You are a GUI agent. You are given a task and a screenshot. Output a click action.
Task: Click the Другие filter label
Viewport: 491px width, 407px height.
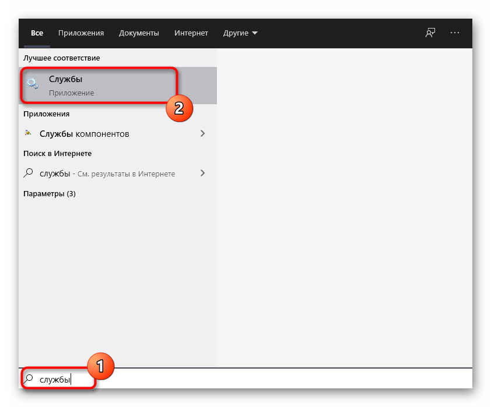pos(236,33)
